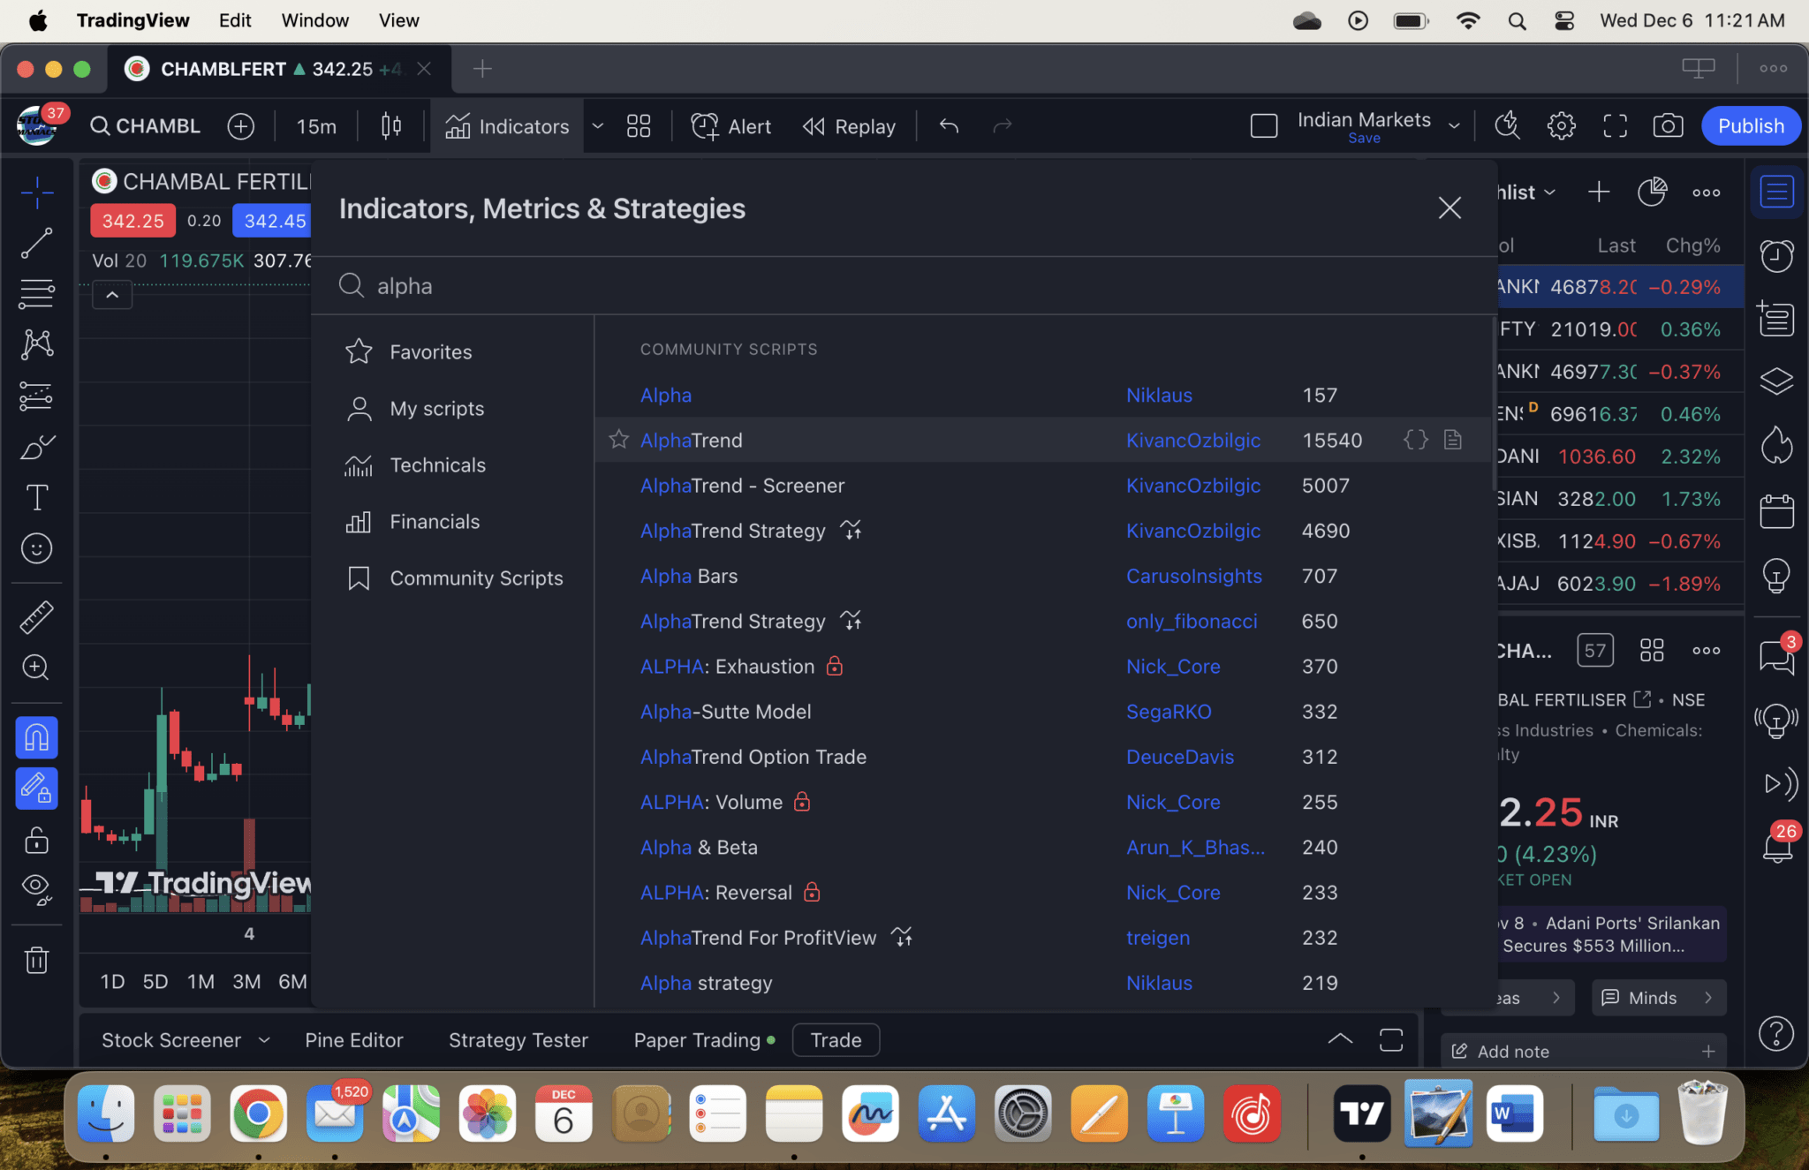Expand the Indicators templates dropdown arrow
1809x1170 pixels.
pyautogui.click(x=598, y=126)
